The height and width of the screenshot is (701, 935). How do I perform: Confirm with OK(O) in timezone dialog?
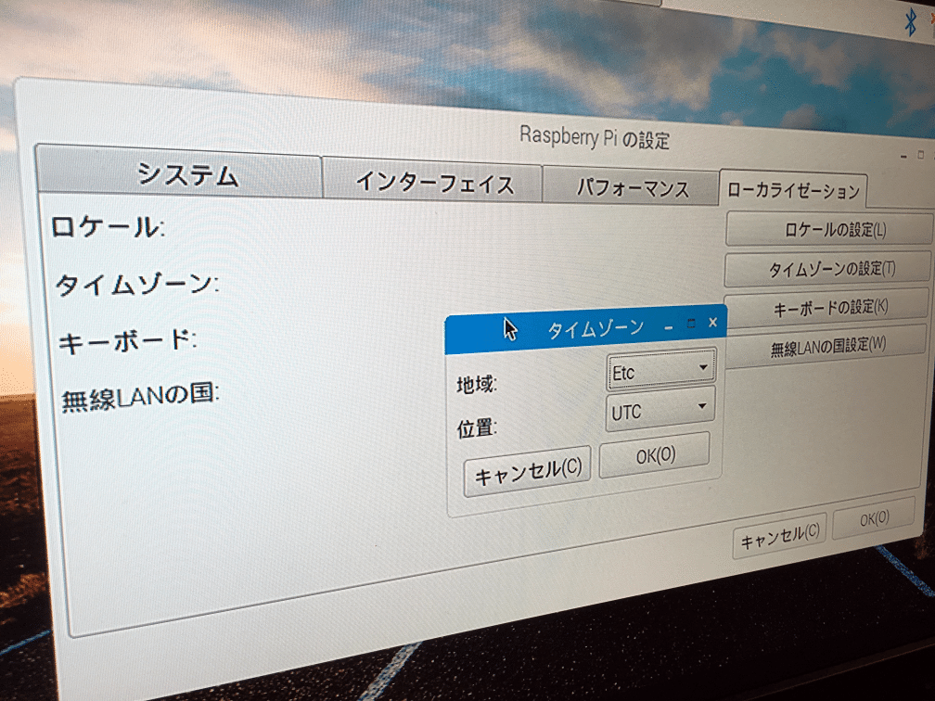[x=655, y=455]
